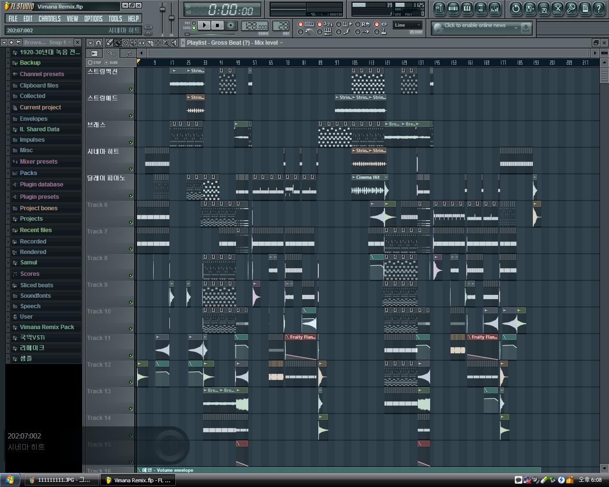Viewport: 609px width, 487px height.
Task: Show automation clip focus tab in playlist
Action: point(111,53)
